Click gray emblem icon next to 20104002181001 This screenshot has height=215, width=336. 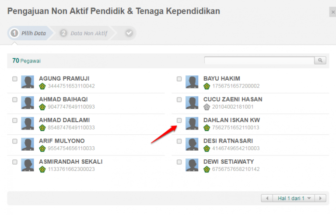tap(207, 107)
